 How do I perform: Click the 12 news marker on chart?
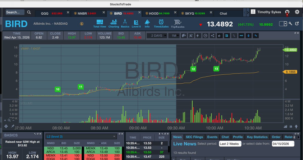pos(193,69)
